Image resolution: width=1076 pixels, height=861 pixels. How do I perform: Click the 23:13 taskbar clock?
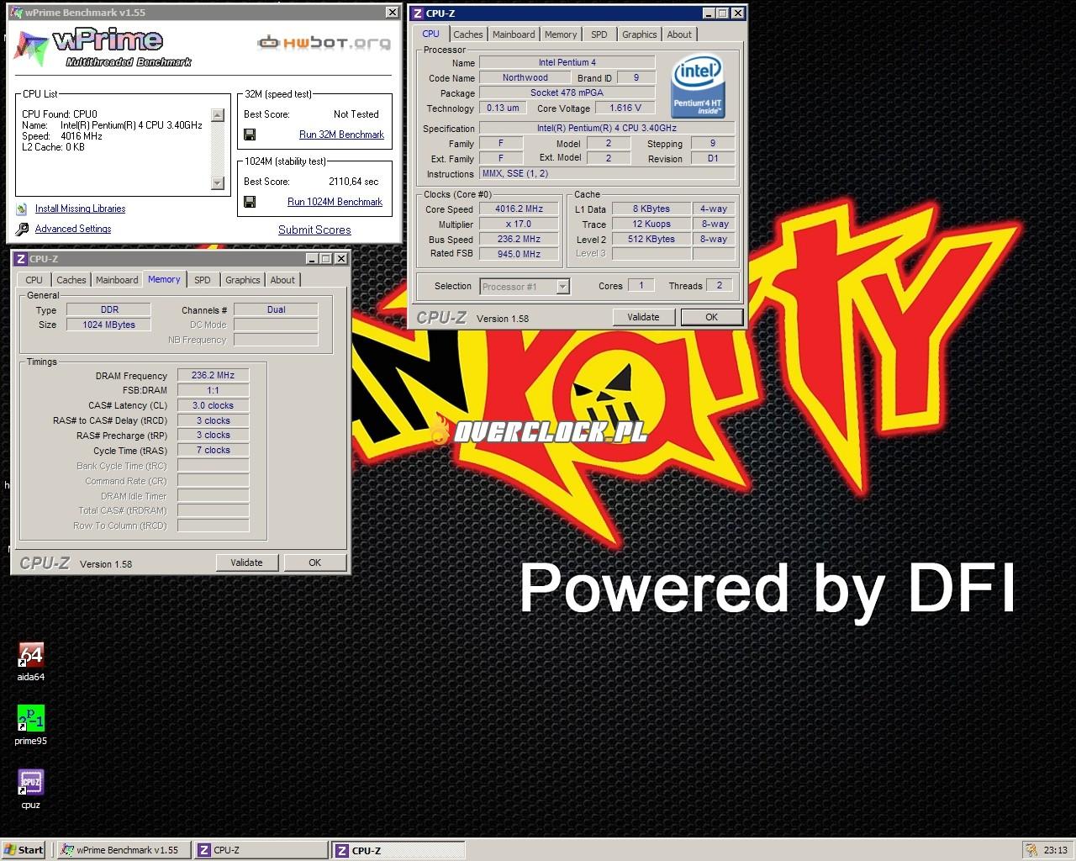coord(1055,850)
